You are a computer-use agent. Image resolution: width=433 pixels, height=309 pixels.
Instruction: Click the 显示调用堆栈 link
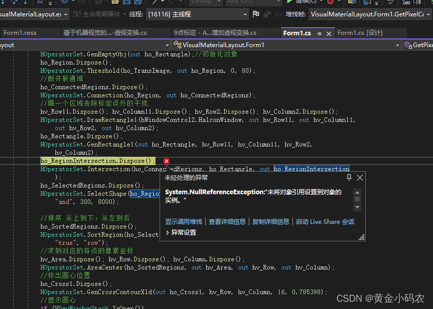tap(183, 222)
